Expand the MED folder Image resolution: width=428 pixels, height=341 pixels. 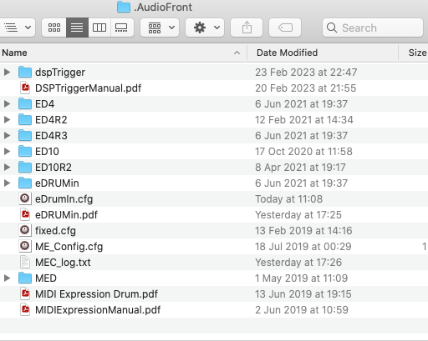pos(8,278)
